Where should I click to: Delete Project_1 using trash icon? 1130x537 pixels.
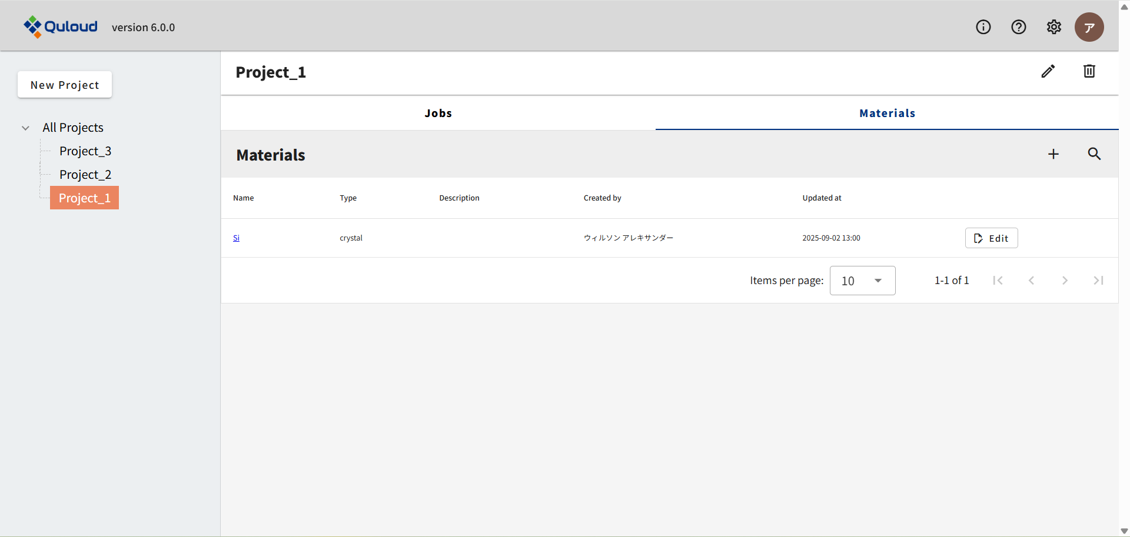click(1089, 71)
